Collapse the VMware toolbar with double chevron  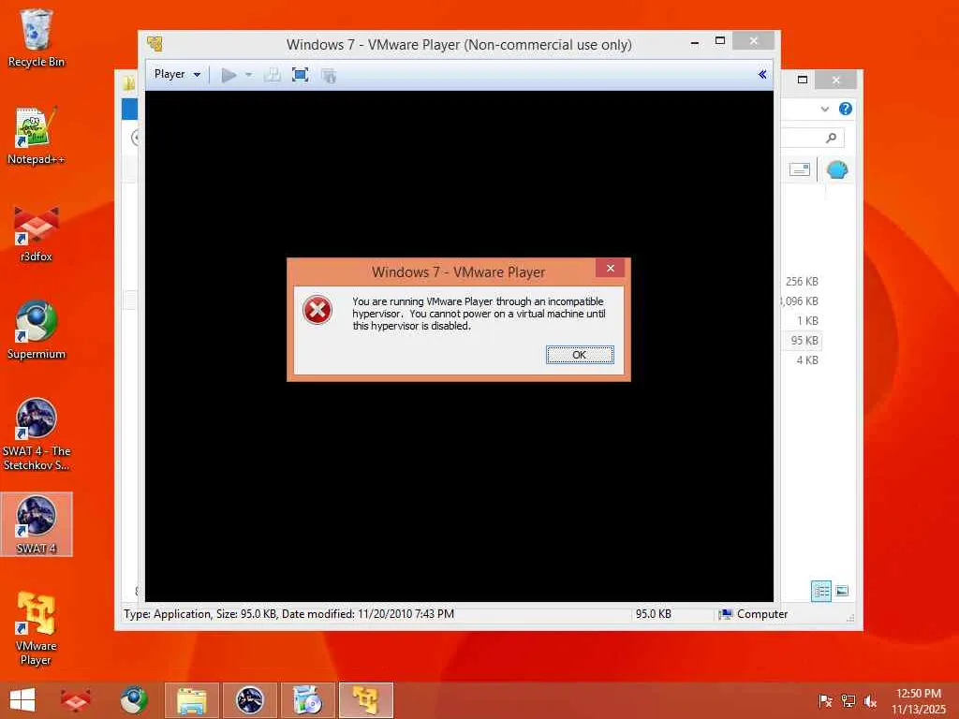(762, 74)
